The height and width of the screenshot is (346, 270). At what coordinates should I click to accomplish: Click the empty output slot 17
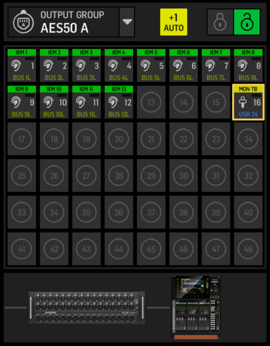click(x=22, y=139)
